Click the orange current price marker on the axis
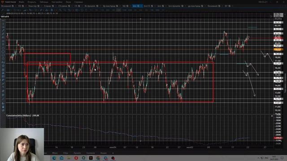Viewport: 287px width, 161px height. [x=278, y=50]
